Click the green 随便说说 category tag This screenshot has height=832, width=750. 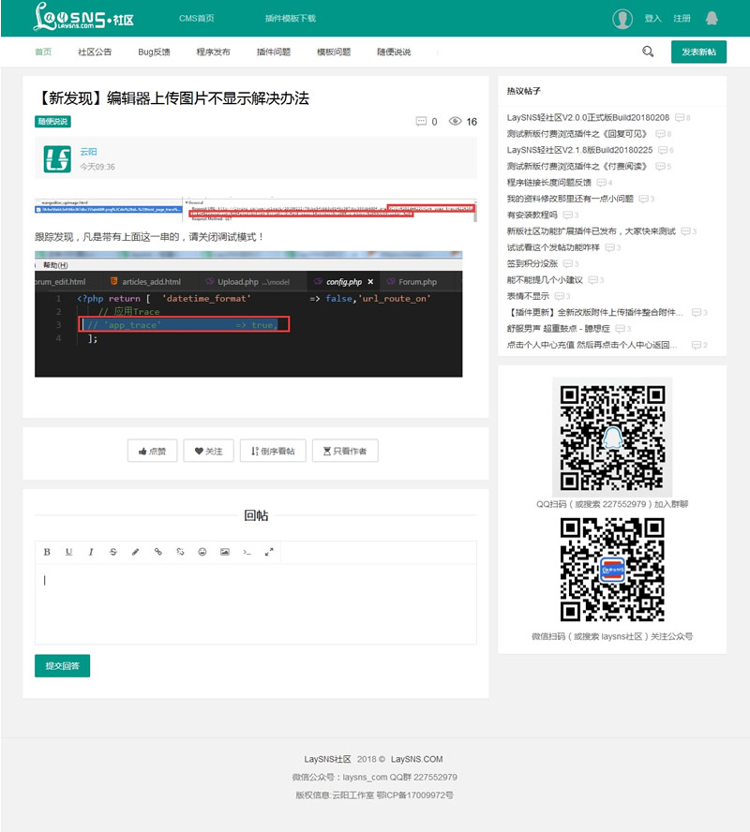click(53, 122)
